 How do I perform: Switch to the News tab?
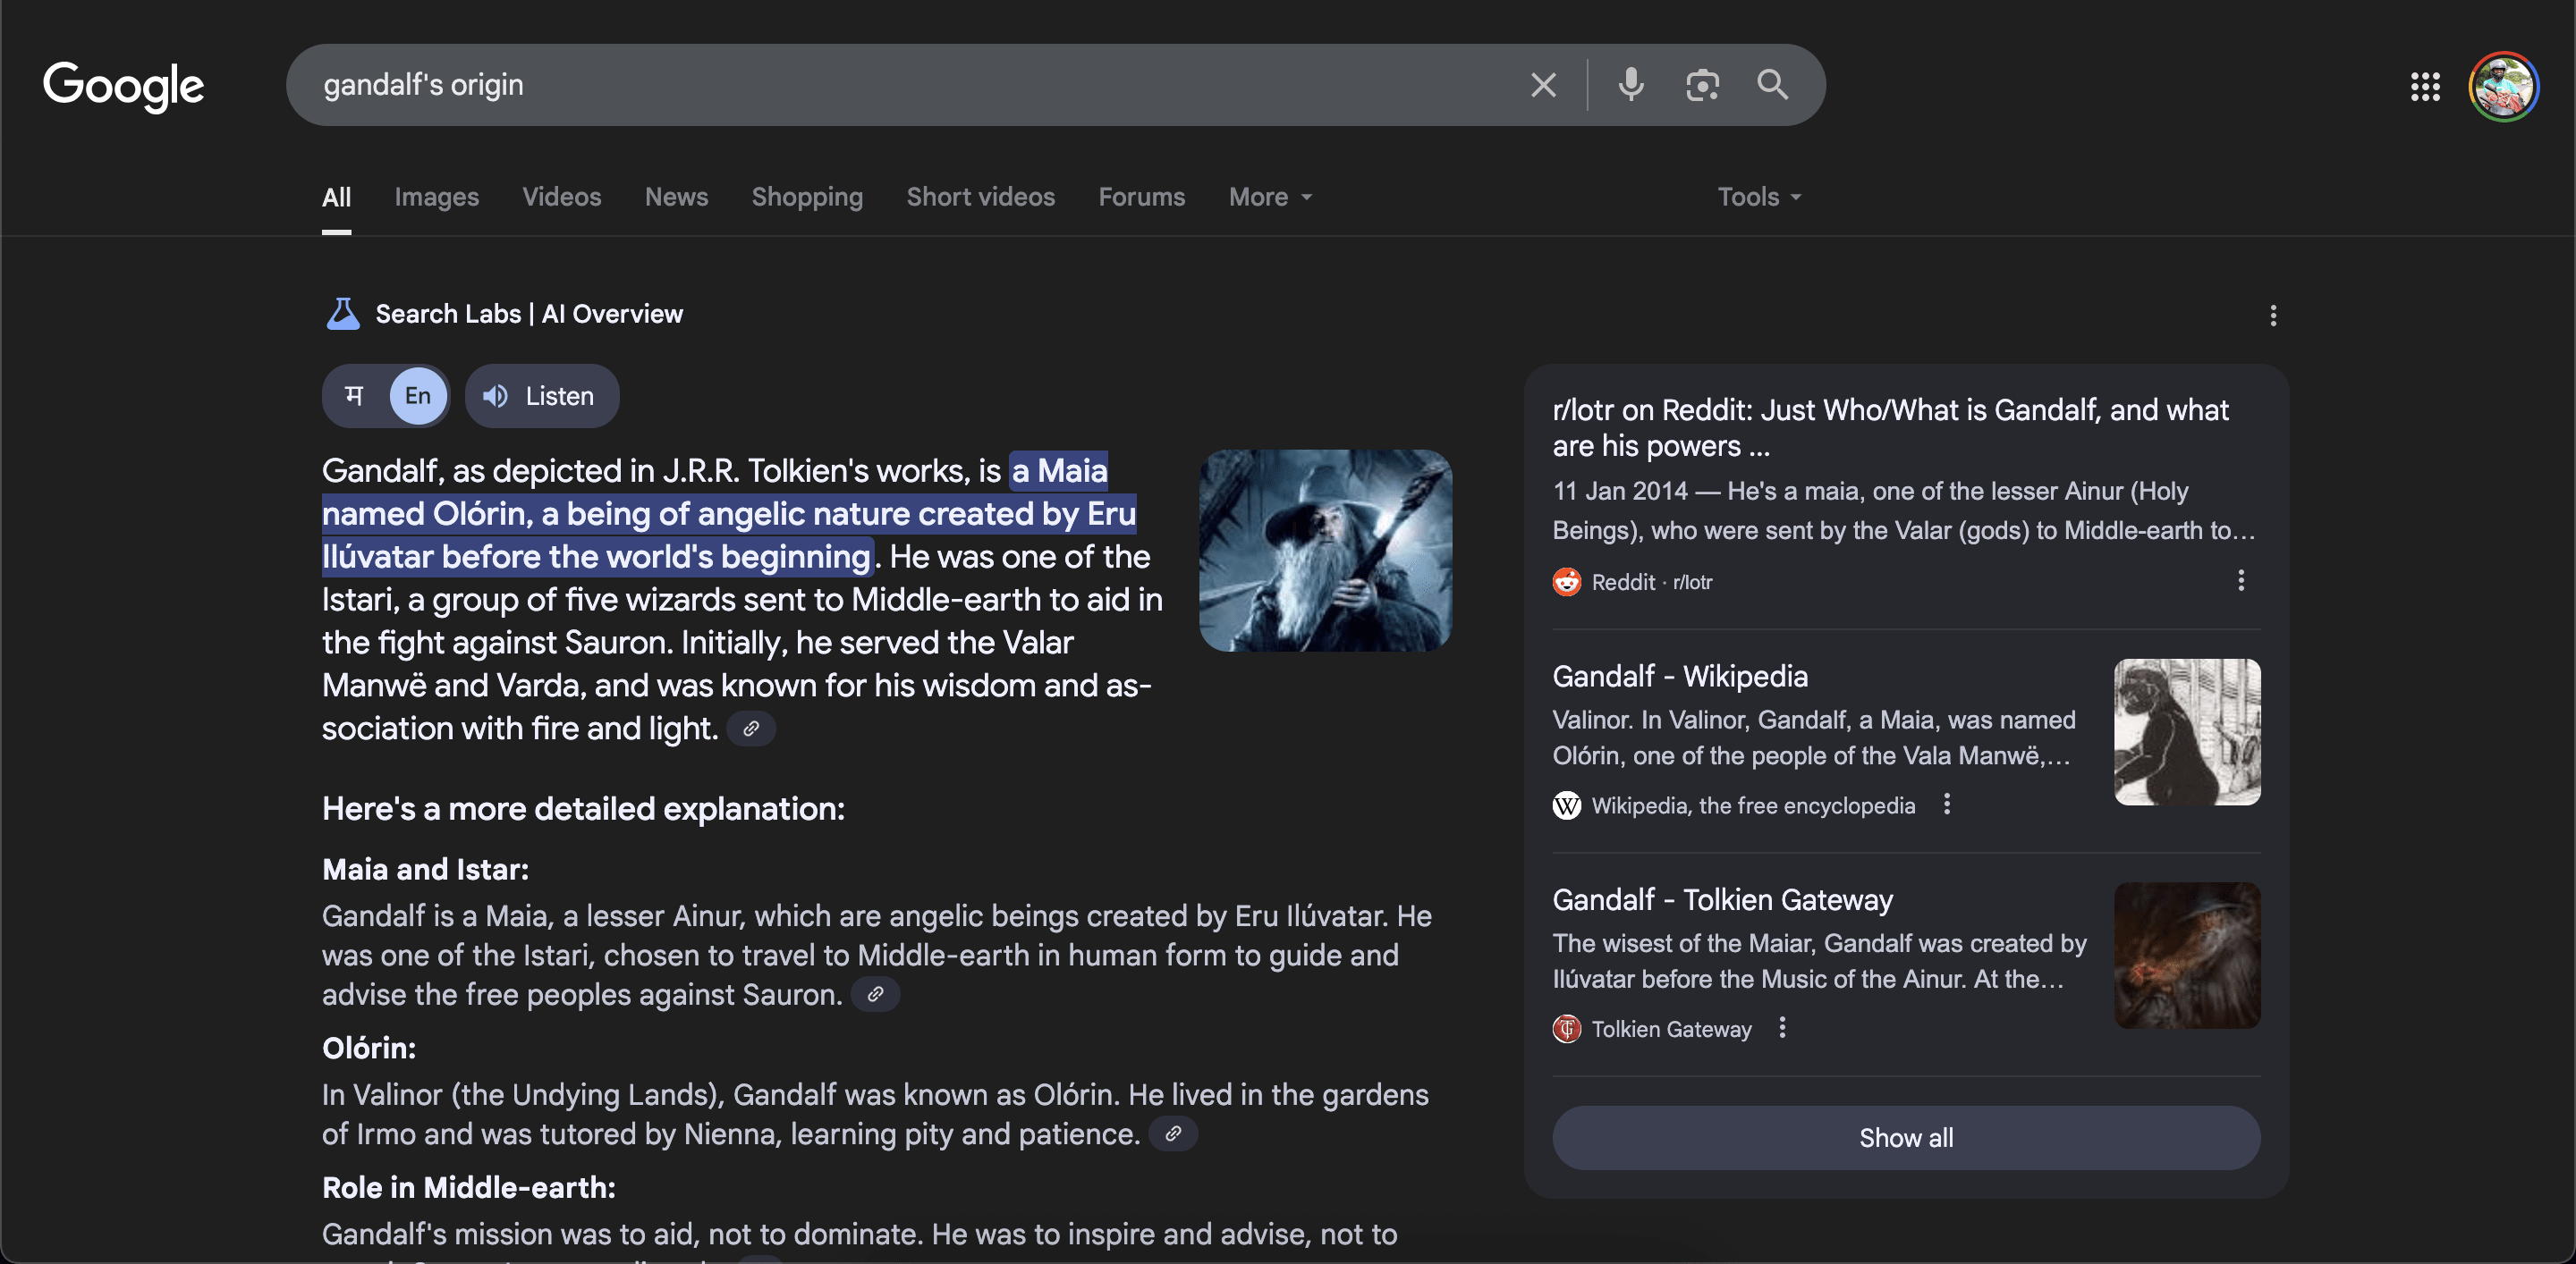pyautogui.click(x=676, y=197)
